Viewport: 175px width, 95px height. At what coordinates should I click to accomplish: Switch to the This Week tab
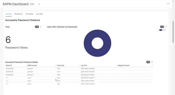pyautogui.click(x=29, y=14)
